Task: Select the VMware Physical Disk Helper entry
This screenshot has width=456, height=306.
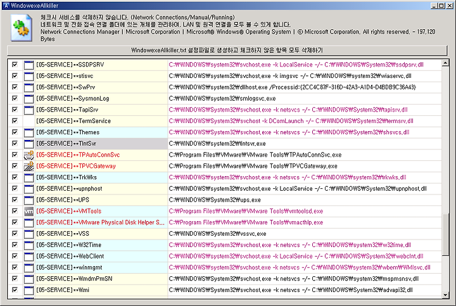Action: [100, 222]
